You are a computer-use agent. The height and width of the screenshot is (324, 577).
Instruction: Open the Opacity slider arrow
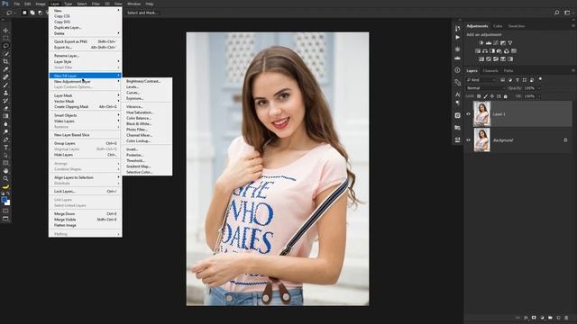(x=539, y=88)
